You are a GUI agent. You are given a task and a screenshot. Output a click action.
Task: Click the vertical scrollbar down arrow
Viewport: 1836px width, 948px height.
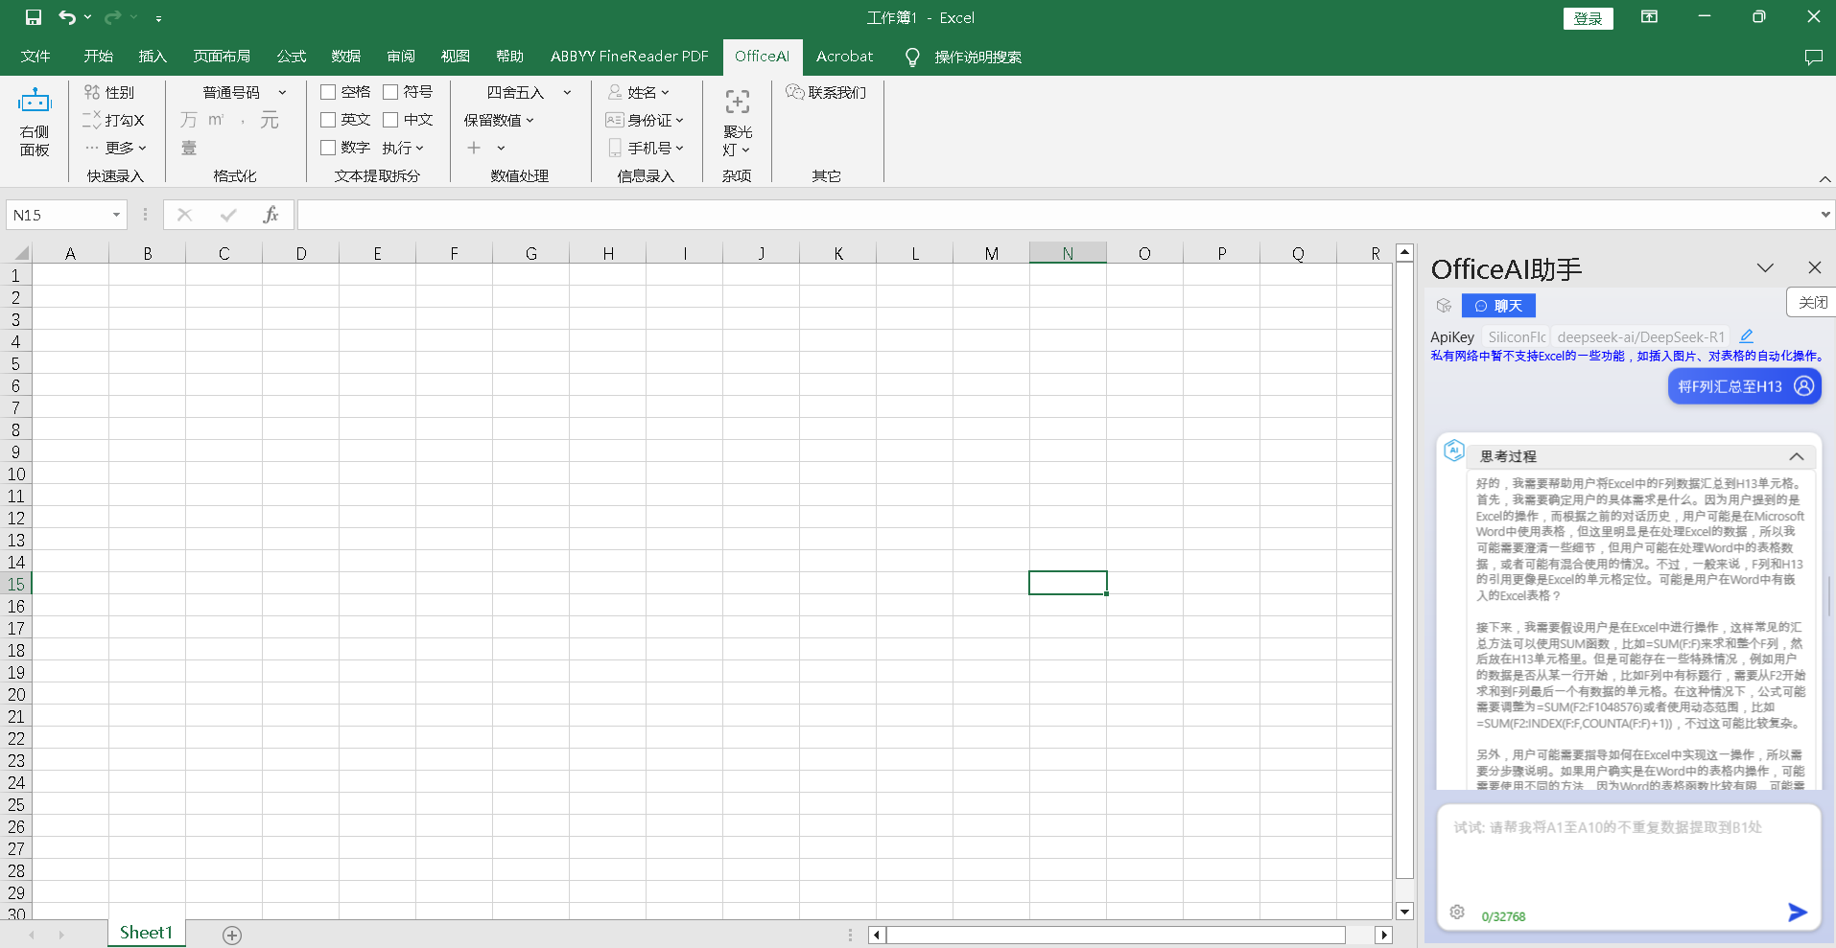[x=1404, y=912]
